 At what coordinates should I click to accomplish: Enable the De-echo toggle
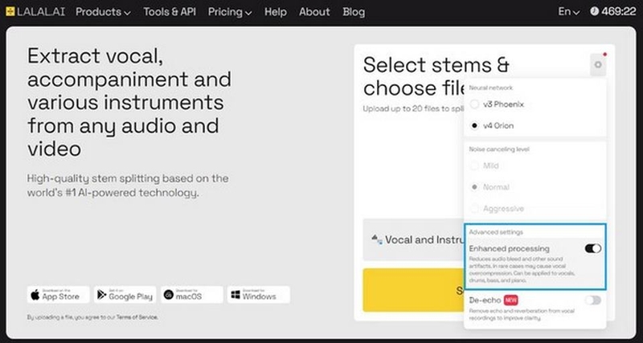[x=593, y=300]
